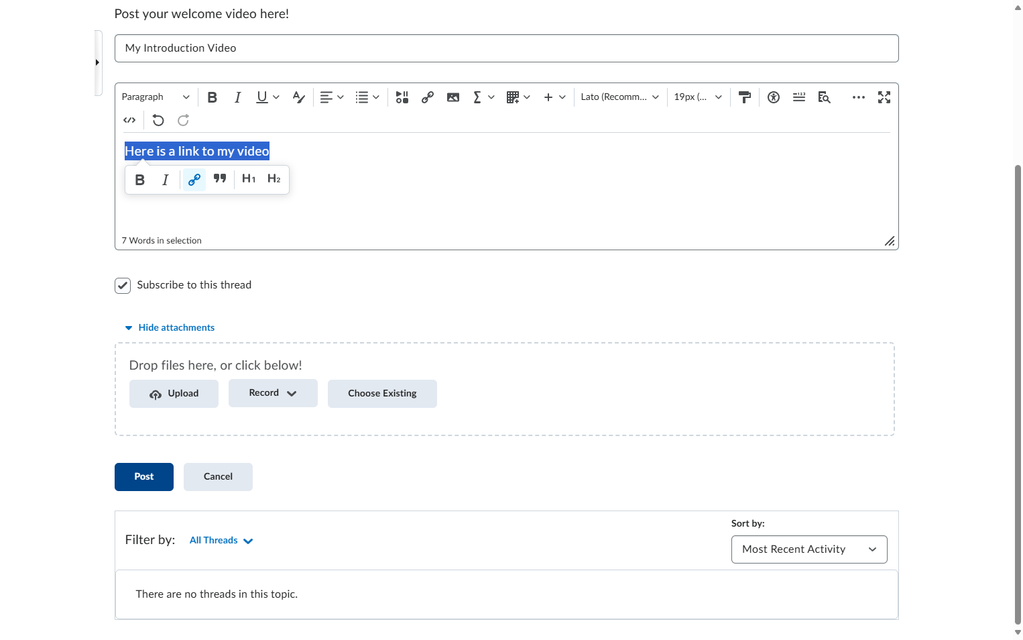Open the text color picker tool
This screenshot has height=640, width=1023.
pos(299,97)
